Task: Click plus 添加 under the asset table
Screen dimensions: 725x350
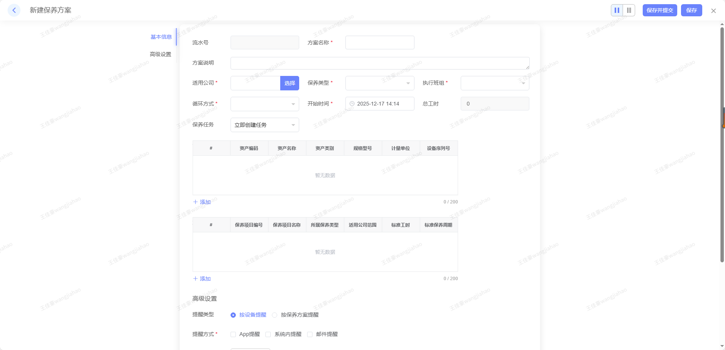Action: (x=202, y=202)
